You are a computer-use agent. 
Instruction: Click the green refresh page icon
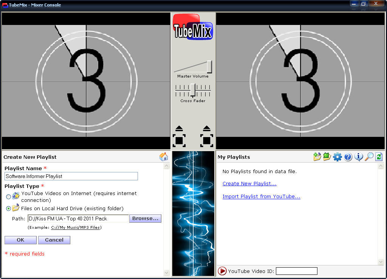click(x=379, y=157)
